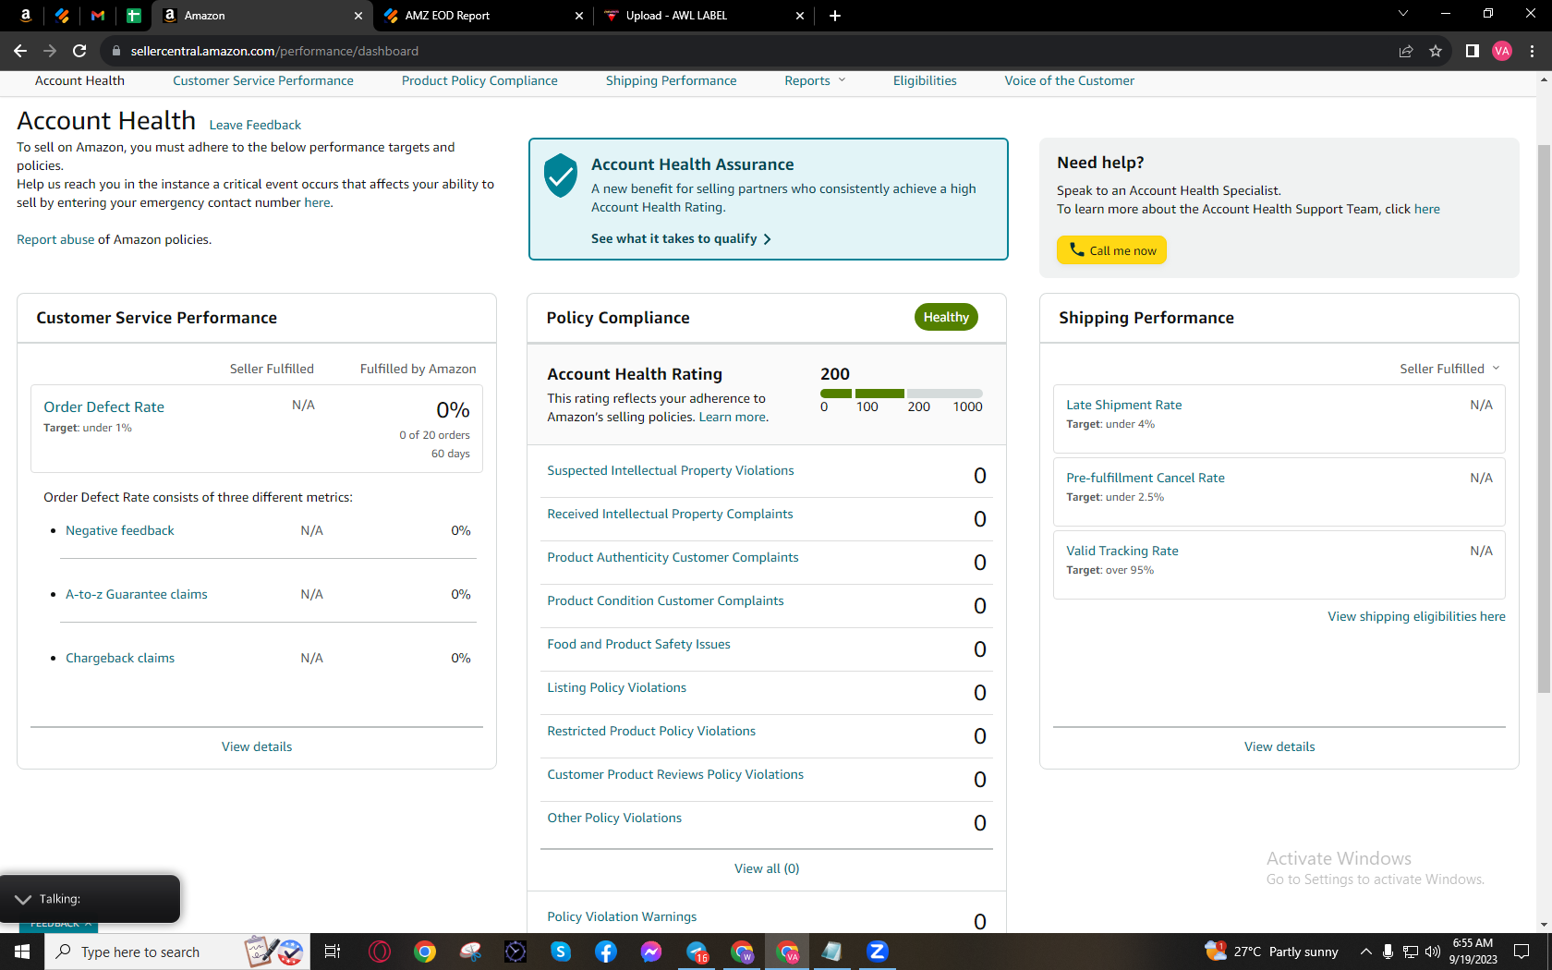Open the Seller Fulfilled shipping dropdown
Screen dimensions: 1552x970
(x=1449, y=369)
